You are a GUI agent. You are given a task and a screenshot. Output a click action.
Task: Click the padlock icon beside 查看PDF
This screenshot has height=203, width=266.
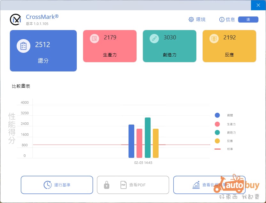(106, 185)
